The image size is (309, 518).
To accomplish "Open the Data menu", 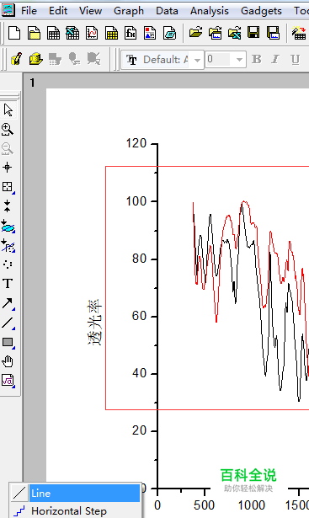I will [x=167, y=11].
